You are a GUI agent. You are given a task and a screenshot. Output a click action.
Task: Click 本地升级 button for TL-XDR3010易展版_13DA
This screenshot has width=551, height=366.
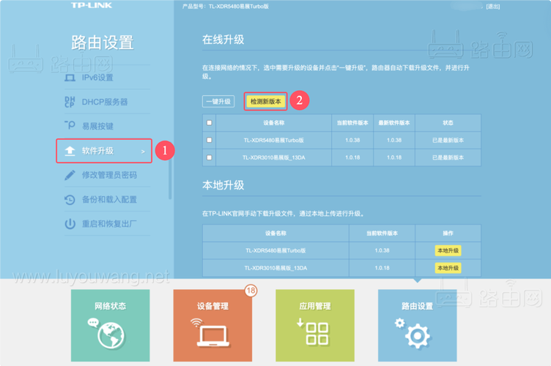coord(448,268)
